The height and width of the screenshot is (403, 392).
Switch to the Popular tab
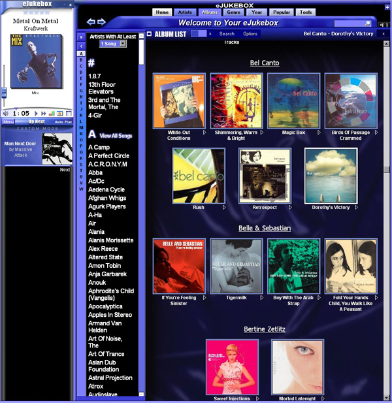[x=282, y=12]
